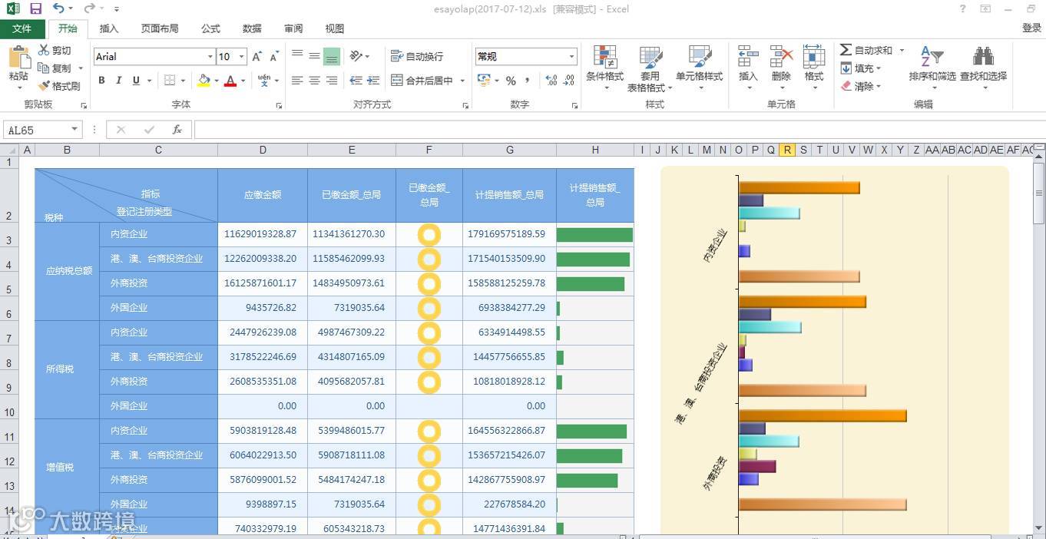Click the Increase Indent icon
This screenshot has width=1046, height=539.
pyautogui.click(x=373, y=80)
